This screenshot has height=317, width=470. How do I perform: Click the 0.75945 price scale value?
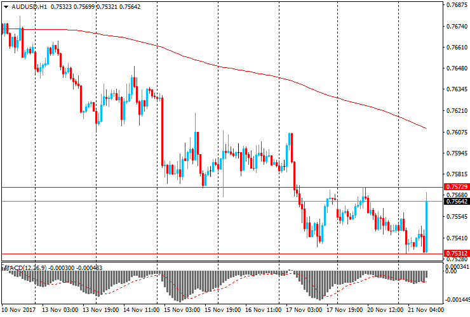point(457,153)
